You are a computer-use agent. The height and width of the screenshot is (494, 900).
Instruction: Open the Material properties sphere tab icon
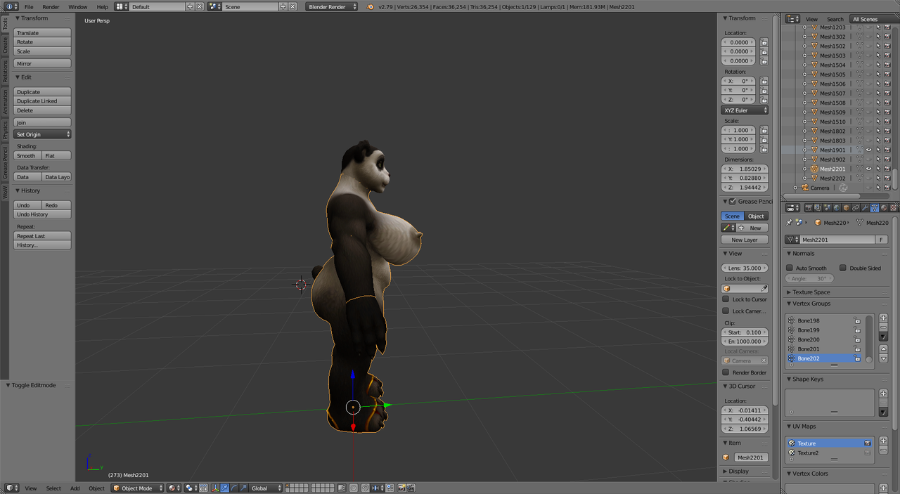point(884,208)
